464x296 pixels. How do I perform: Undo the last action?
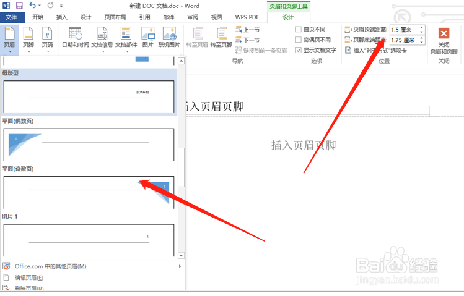33,6
